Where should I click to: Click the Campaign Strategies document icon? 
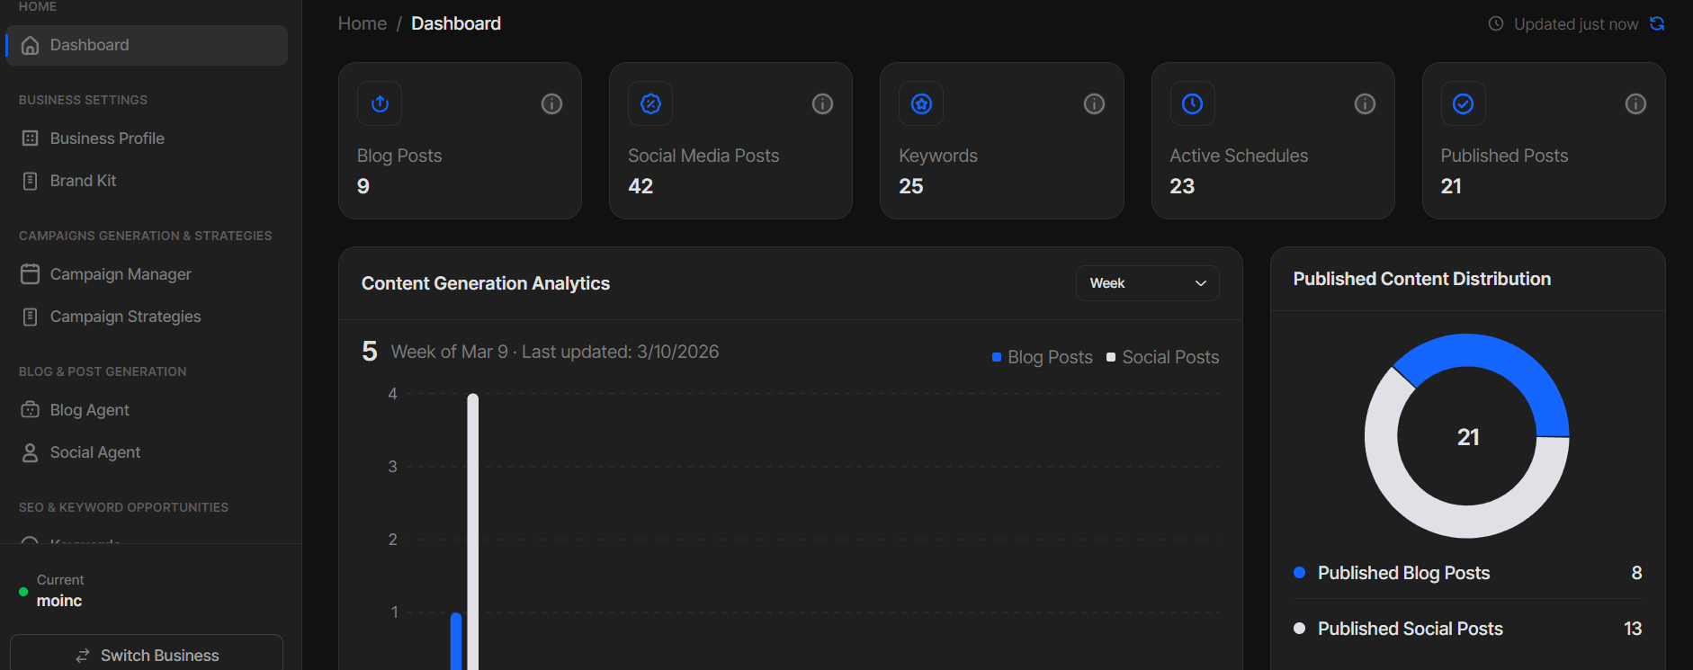pyautogui.click(x=31, y=317)
